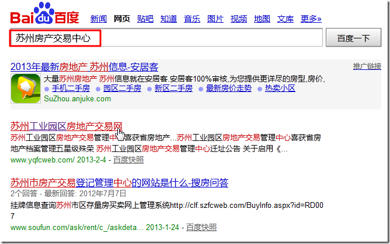Open 2013年最新房地产 苏州信息-安居客 result
The image size is (390, 244).
84,67
